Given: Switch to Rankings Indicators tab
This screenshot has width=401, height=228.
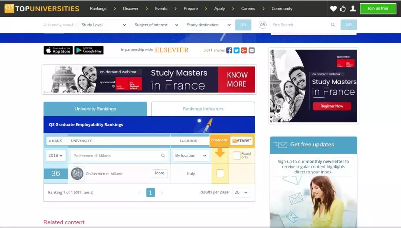Looking at the screenshot, I should point(203,109).
